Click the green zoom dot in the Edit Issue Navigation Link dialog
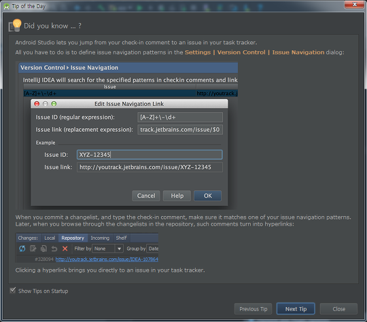The width and height of the screenshot is (367, 322). tap(54, 104)
